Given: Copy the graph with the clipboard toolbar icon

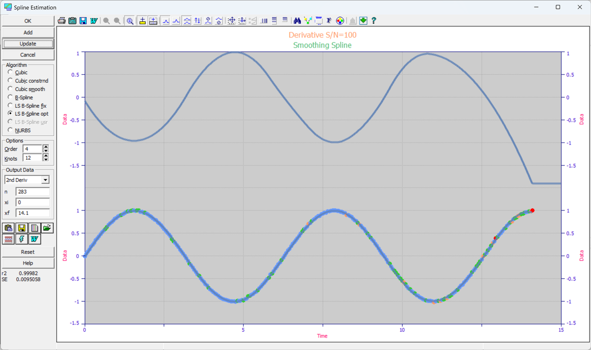Looking at the screenshot, I should tap(72, 21).
